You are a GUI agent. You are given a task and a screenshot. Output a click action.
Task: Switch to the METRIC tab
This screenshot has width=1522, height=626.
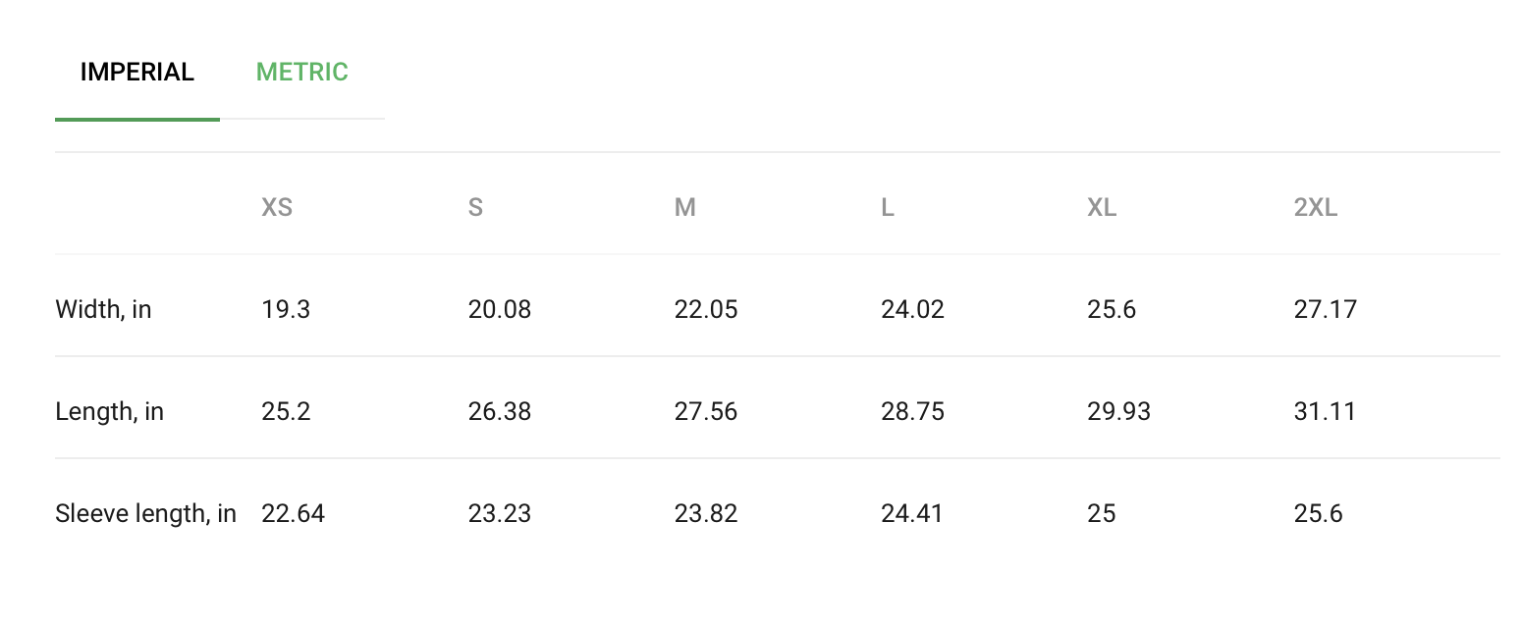[x=302, y=72]
